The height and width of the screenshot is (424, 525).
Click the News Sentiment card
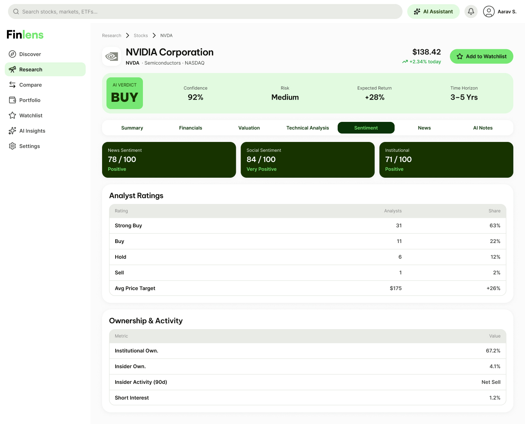point(169,160)
